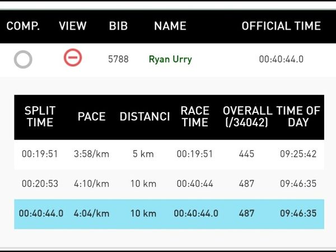Select the 5 km split row
336x252 pixels.
click(169, 154)
